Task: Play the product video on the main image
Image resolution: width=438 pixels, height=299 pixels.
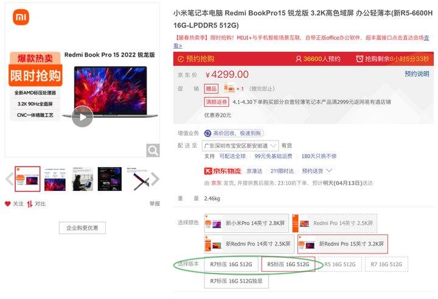Action: pos(82,117)
